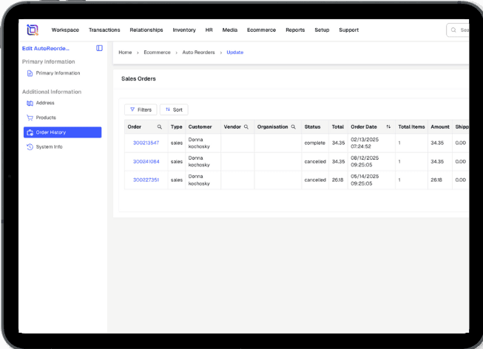The width and height of the screenshot is (483, 349).
Task: Click the Organisation column search icon
Action: [293, 127]
